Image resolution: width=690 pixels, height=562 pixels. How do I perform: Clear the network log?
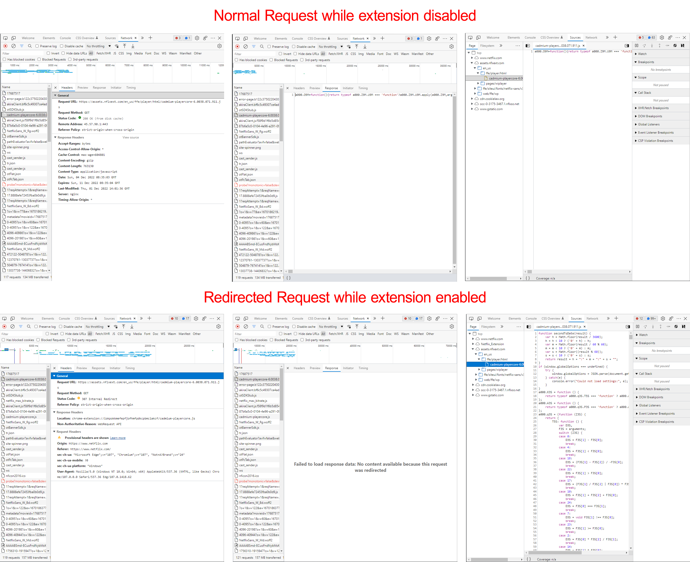pyautogui.click(x=13, y=46)
